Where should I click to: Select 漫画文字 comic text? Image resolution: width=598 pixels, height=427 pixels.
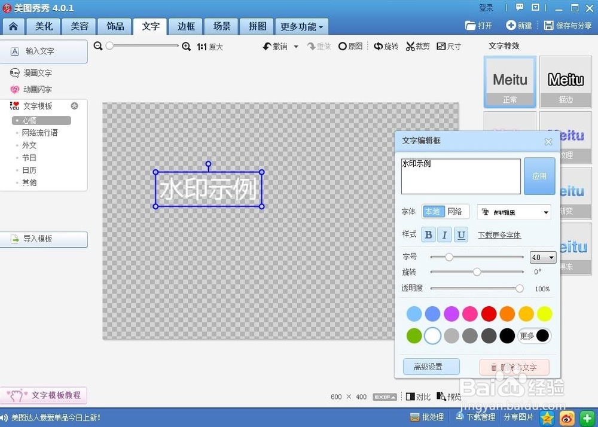click(31, 73)
